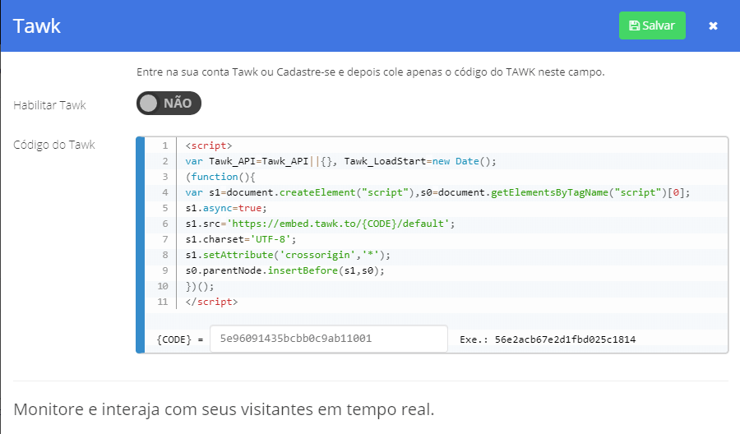
Task: Click the Tawk dialog title
Action: [x=37, y=26]
